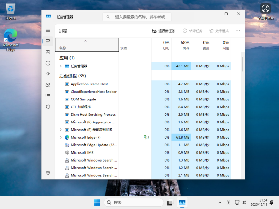Click Task Manager taskbar icon
The width and height of the screenshot is (279, 209).
[x=182, y=203]
